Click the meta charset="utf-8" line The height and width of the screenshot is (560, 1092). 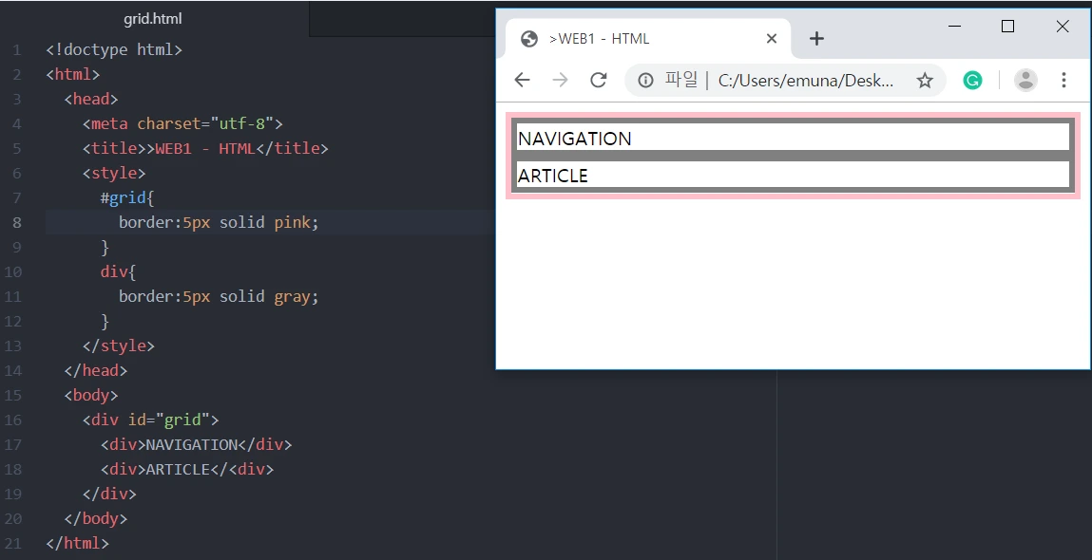(x=182, y=123)
